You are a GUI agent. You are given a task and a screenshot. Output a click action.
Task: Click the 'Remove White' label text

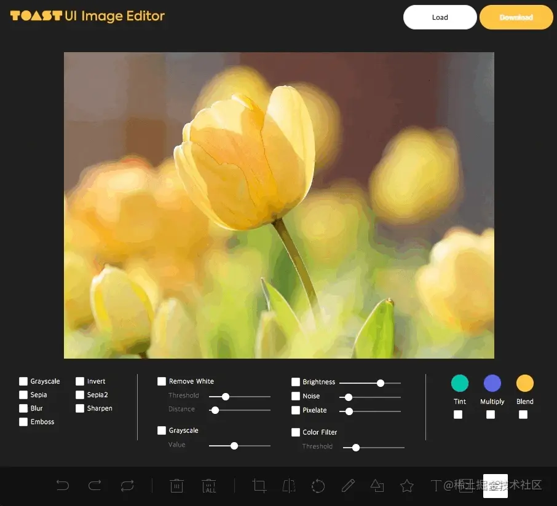[x=191, y=381]
